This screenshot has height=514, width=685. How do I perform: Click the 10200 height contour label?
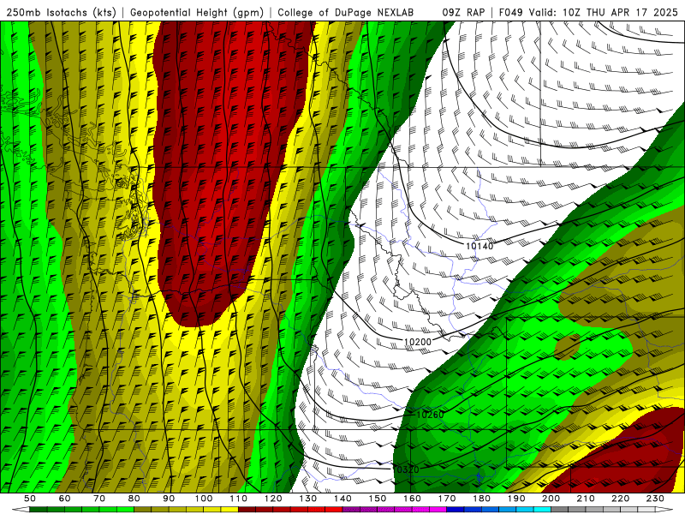418,342
